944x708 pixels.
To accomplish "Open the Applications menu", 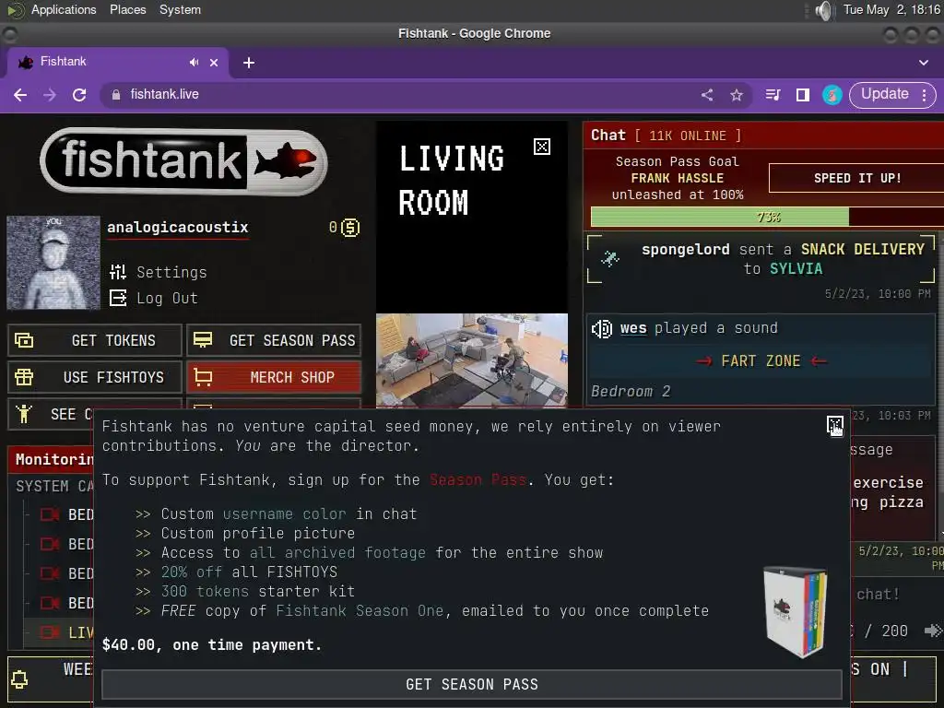I will pyautogui.click(x=64, y=9).
